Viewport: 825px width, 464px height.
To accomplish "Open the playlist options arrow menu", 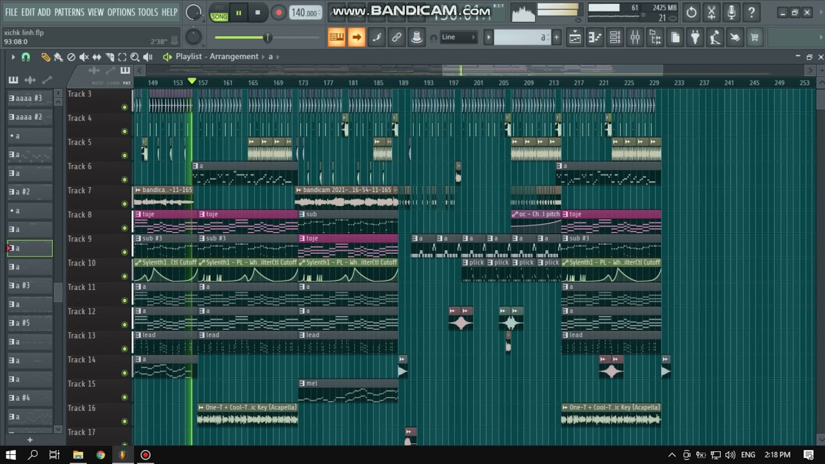I will (x=12, y=57).
